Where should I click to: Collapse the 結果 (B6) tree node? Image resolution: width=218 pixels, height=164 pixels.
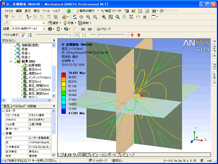[11, 61]
